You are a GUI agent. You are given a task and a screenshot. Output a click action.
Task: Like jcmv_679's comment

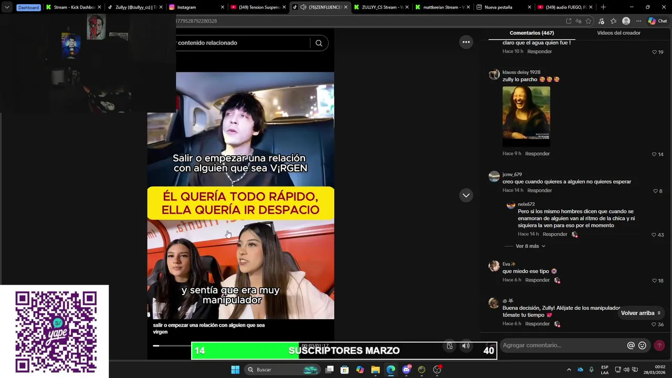(655, 191)
